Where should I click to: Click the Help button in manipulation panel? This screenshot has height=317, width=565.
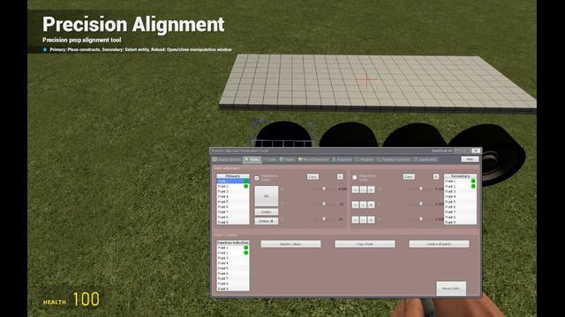pyautogui.click(x=470, y=159)
